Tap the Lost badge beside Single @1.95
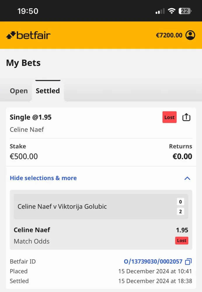The height and width of the screenshot is (292, 202). 169,117
